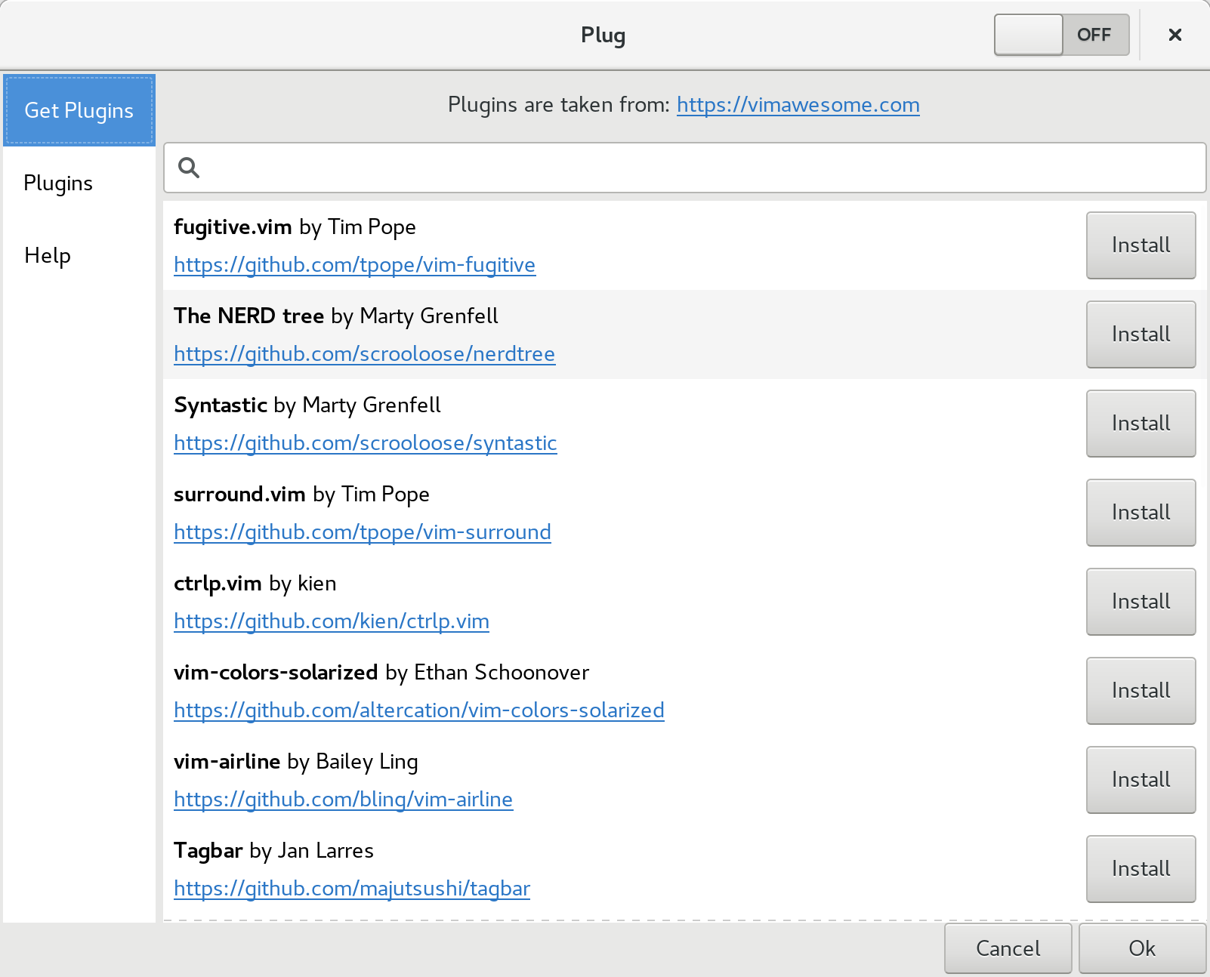
Task: Open the altercation/vim-colors-solarized link
Action: click(x=418, y=710)
